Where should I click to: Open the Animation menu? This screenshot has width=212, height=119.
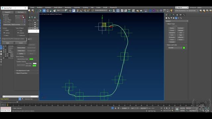pyautogui.click(x=48, y=8)
